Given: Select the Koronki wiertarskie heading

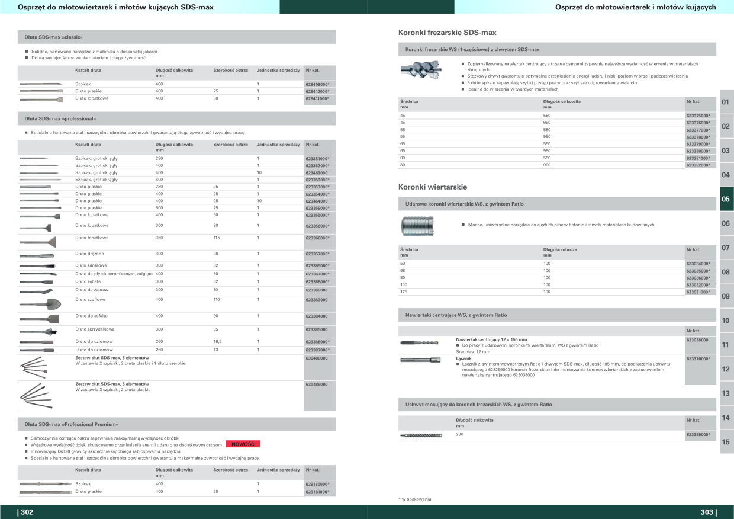Looking at the screenshot, I should pyautogui.click(x=433, y=187).
